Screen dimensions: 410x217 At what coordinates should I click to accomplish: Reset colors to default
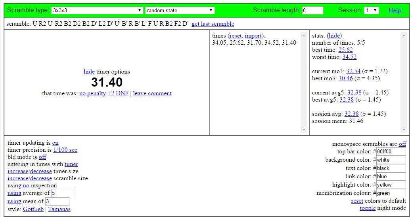point(357,201)
